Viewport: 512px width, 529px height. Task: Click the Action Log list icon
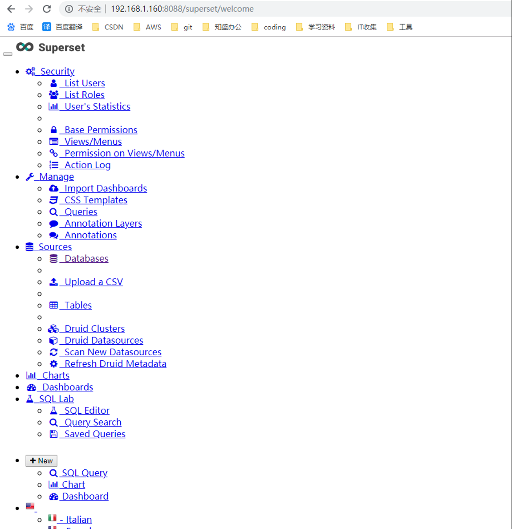[53, 165]
